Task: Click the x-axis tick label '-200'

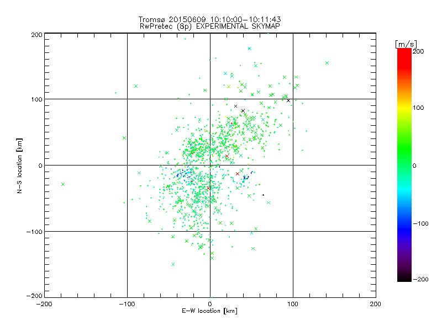Action: [44, 304]
